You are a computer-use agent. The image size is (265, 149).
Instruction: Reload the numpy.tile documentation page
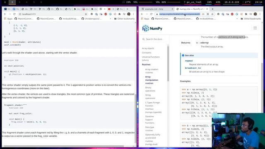[x=151, y=14]
